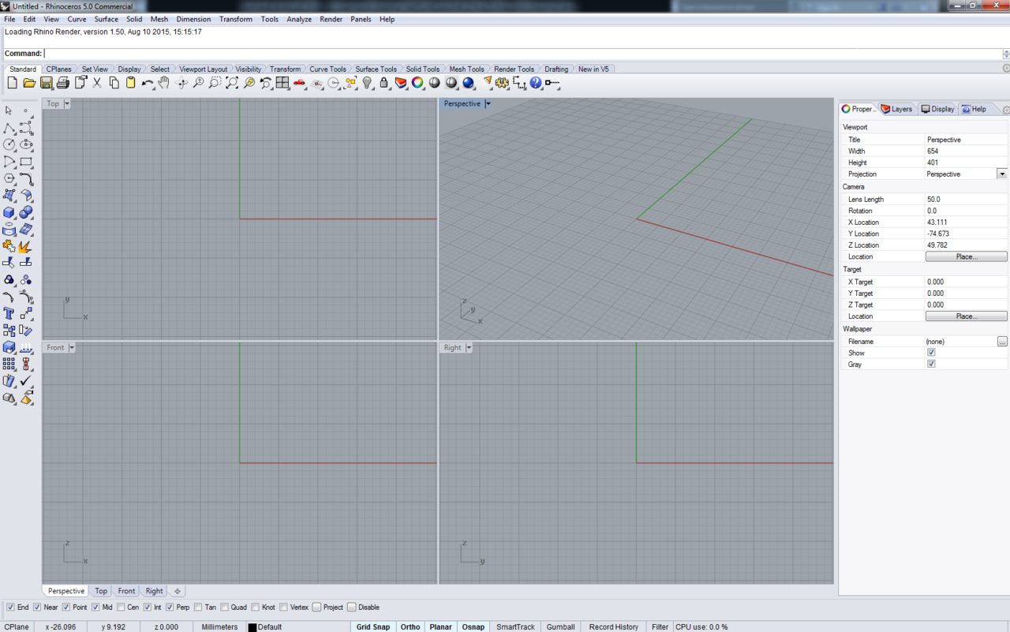Open the Front viewport dropdown arrow
The image size is (1010, 632).
[x=72, y=348]
